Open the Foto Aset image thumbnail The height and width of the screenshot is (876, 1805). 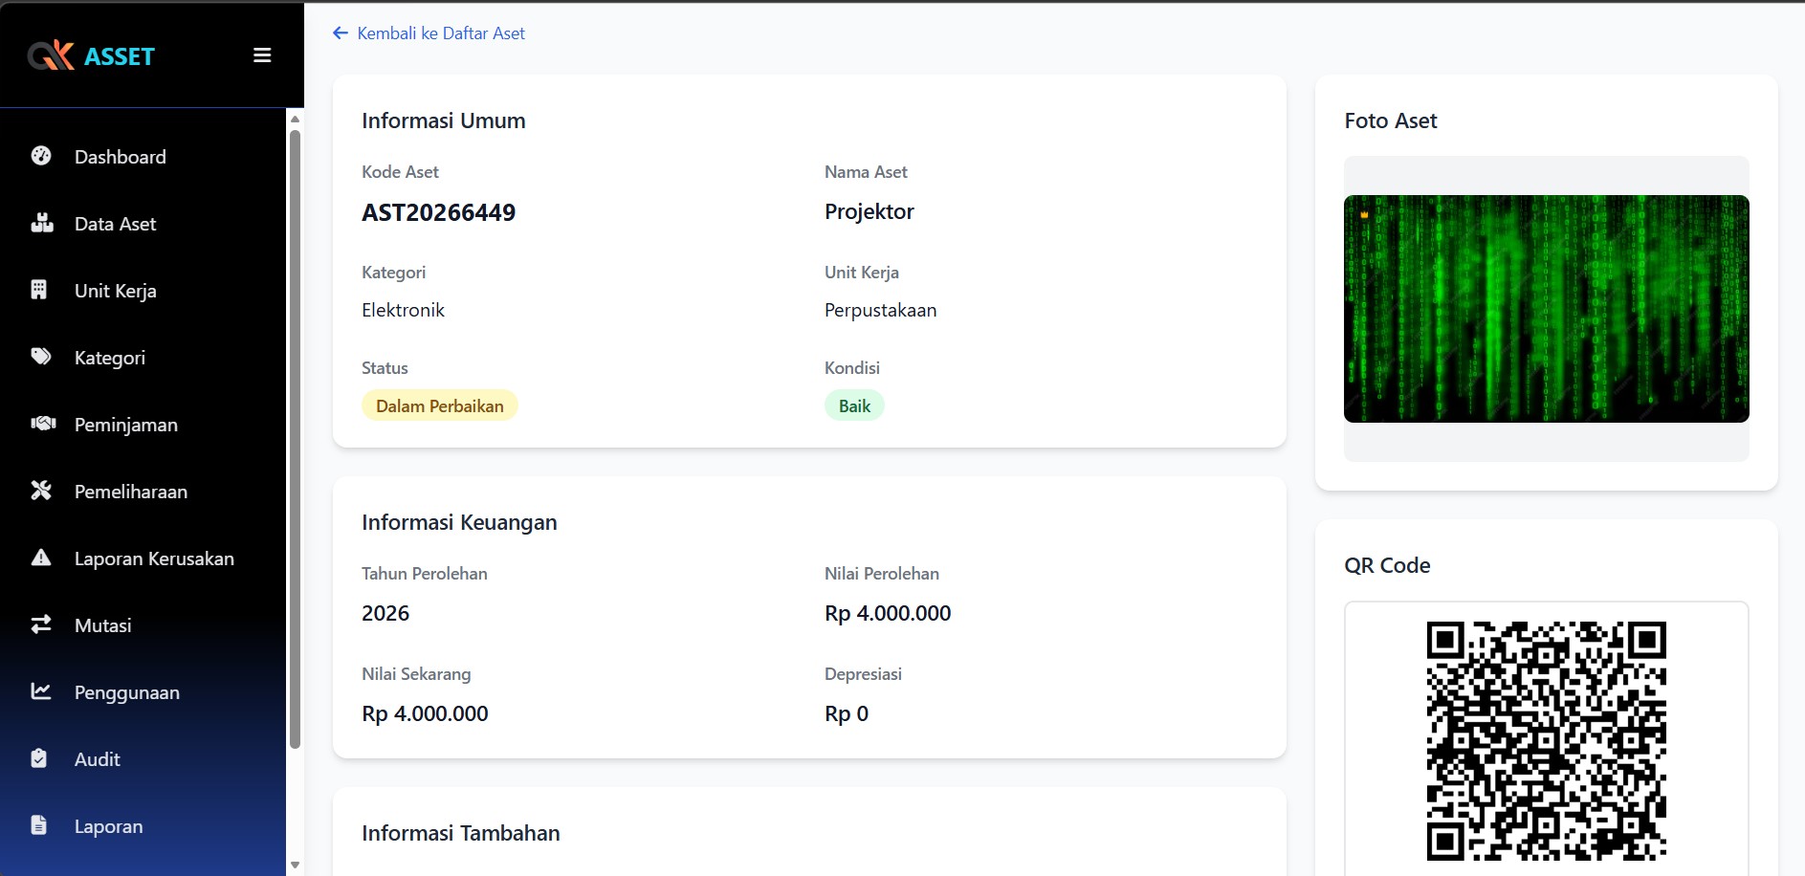[1546, 309]
